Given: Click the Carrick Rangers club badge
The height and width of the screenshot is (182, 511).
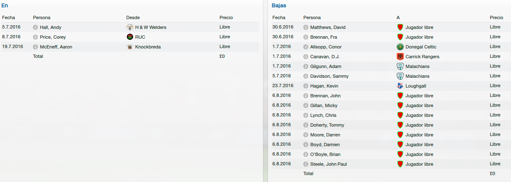Looking at the screenshot, I should (x=400, y=57).
